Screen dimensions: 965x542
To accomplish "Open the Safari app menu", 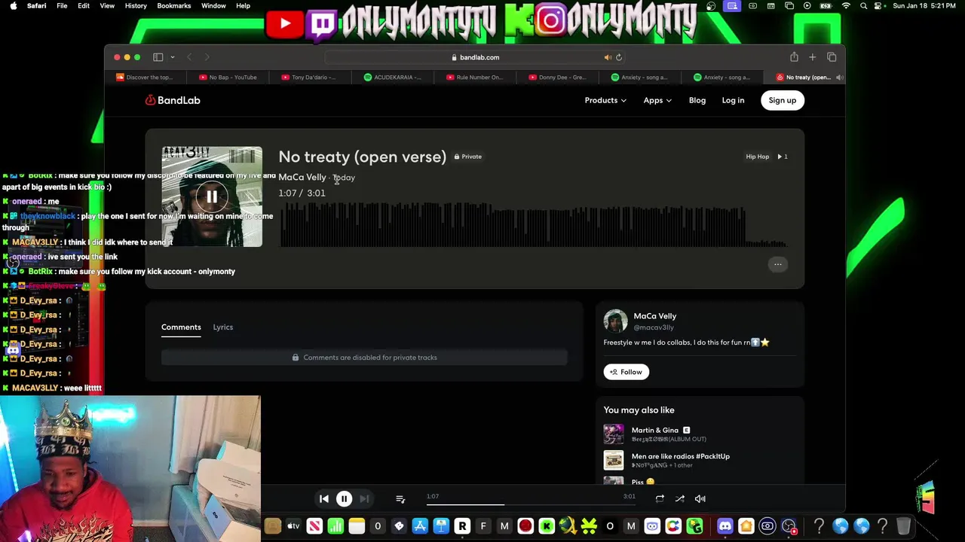I will [36, 5].
